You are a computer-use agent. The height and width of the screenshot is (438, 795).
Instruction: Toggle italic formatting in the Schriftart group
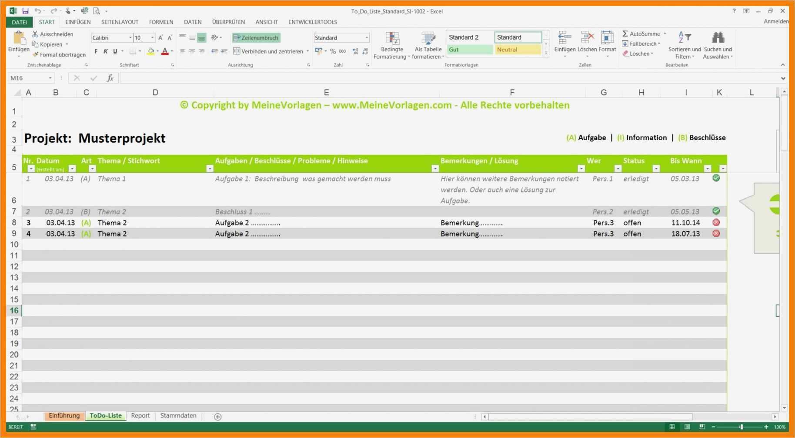coord(105,51)
